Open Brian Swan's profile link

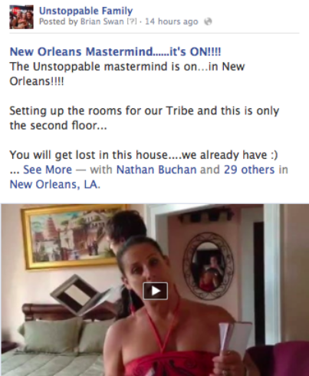[x=102, y=21]
